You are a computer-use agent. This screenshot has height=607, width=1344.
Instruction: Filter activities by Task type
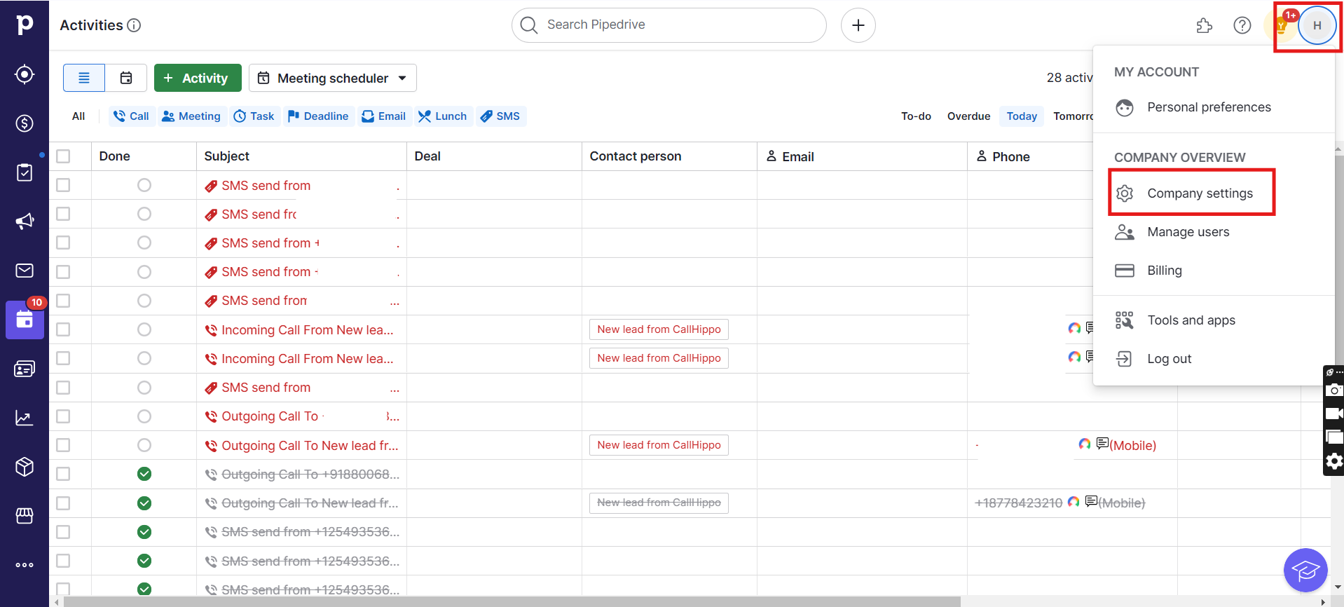click(254, 116)
